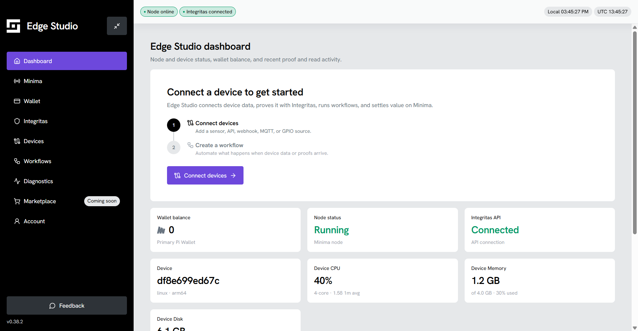The width and height of the screenshot is (638, 331).
Task: Click the arrow on Connect devices button
Action: point(233,176)
